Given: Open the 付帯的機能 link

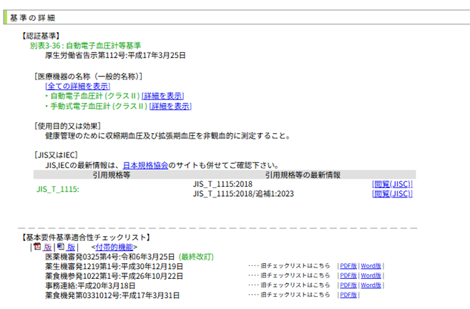Looking at the screenshot, I should [114, 247].
